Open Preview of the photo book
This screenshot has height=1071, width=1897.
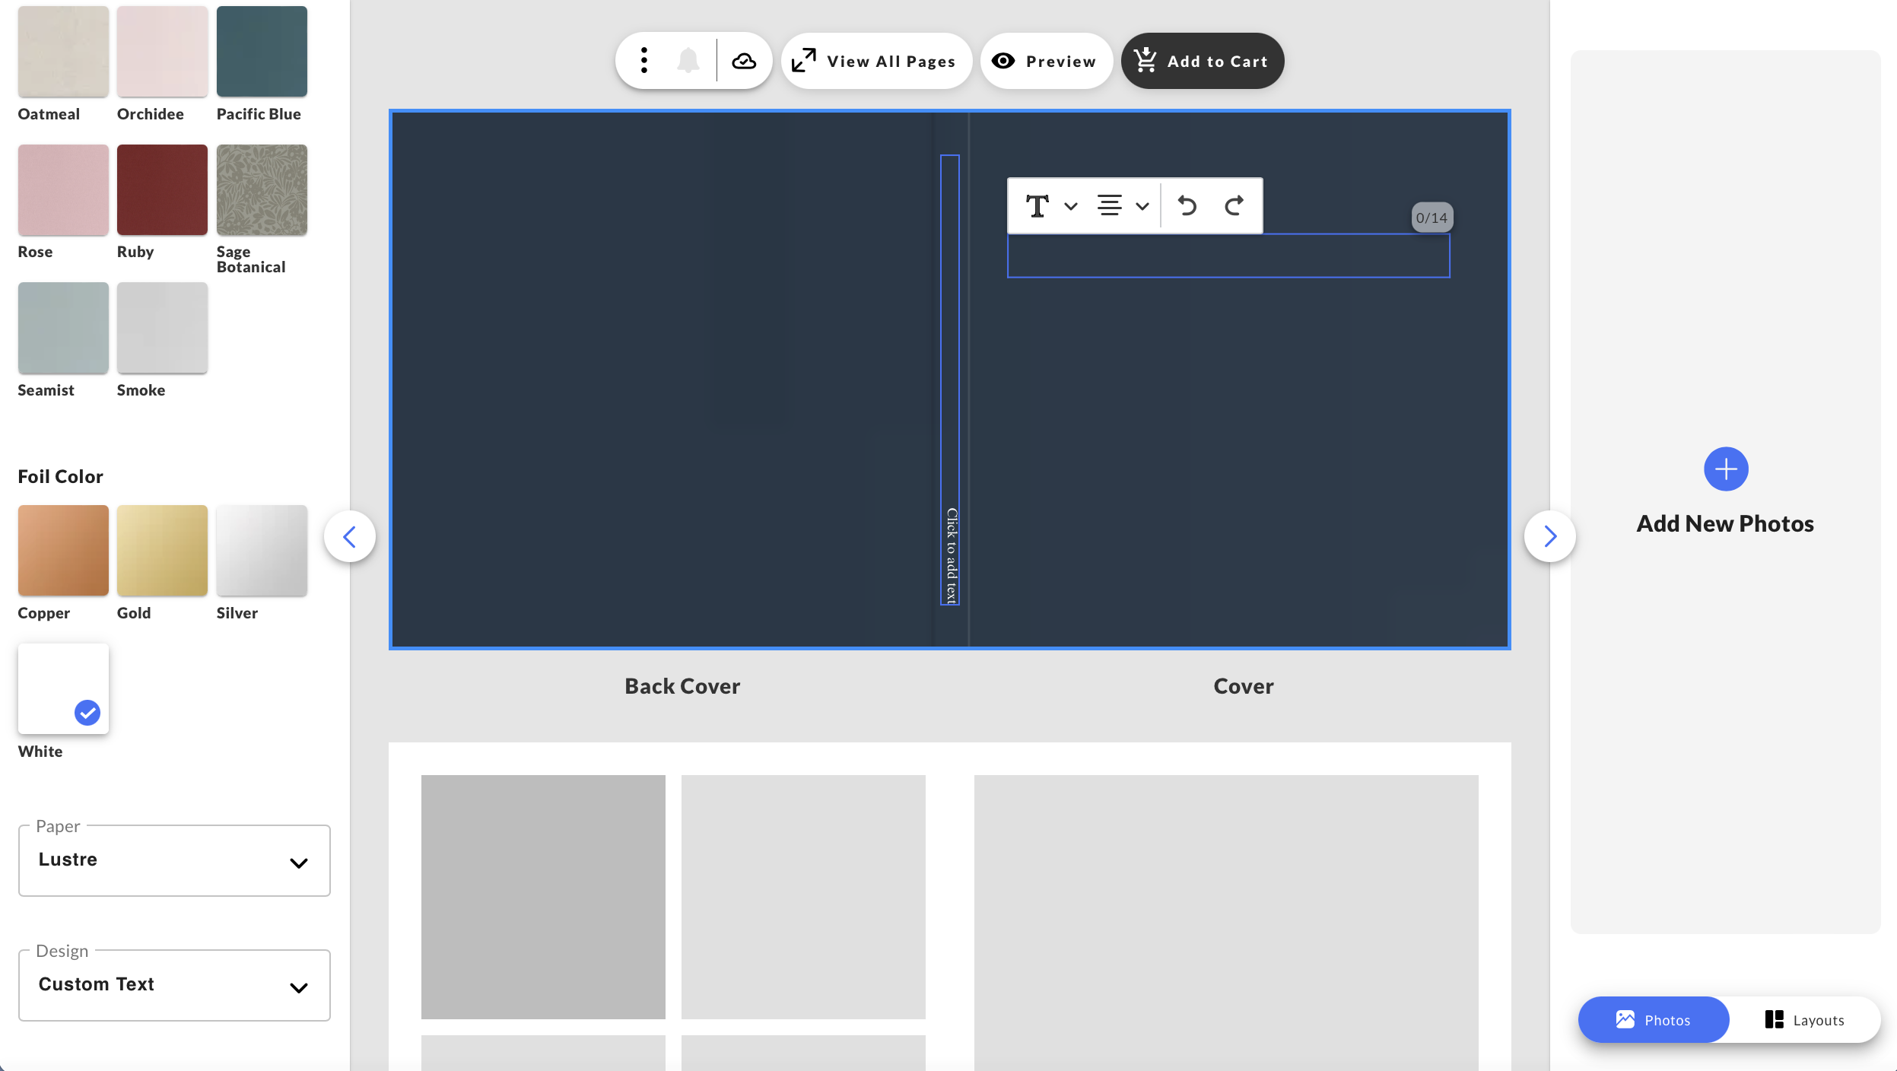(x=1046, y=60)
